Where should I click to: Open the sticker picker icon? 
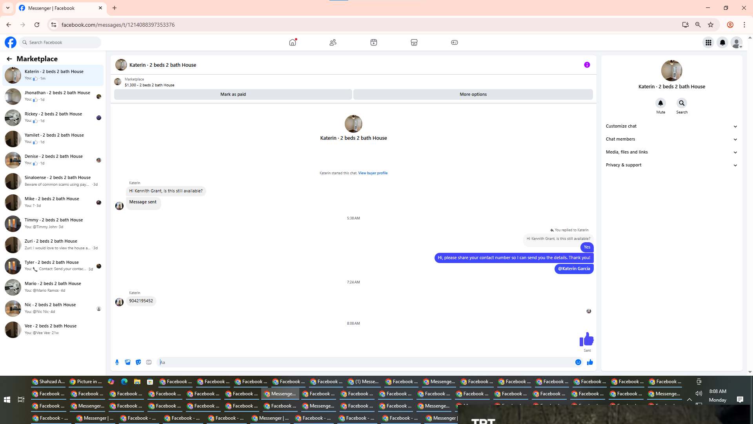tap(138, 362)
